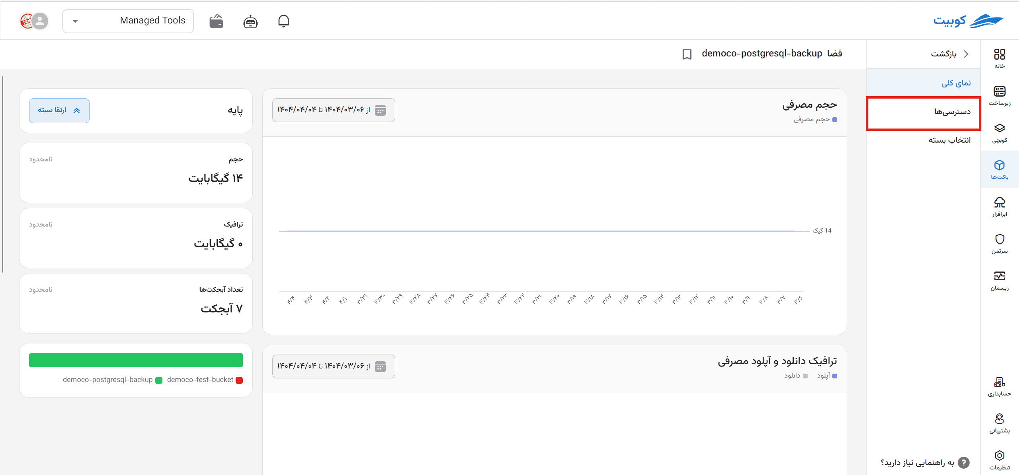Open the ریسمان sidebar icon
Viewport: 1019px width, 475px height.
click(999, 280)
